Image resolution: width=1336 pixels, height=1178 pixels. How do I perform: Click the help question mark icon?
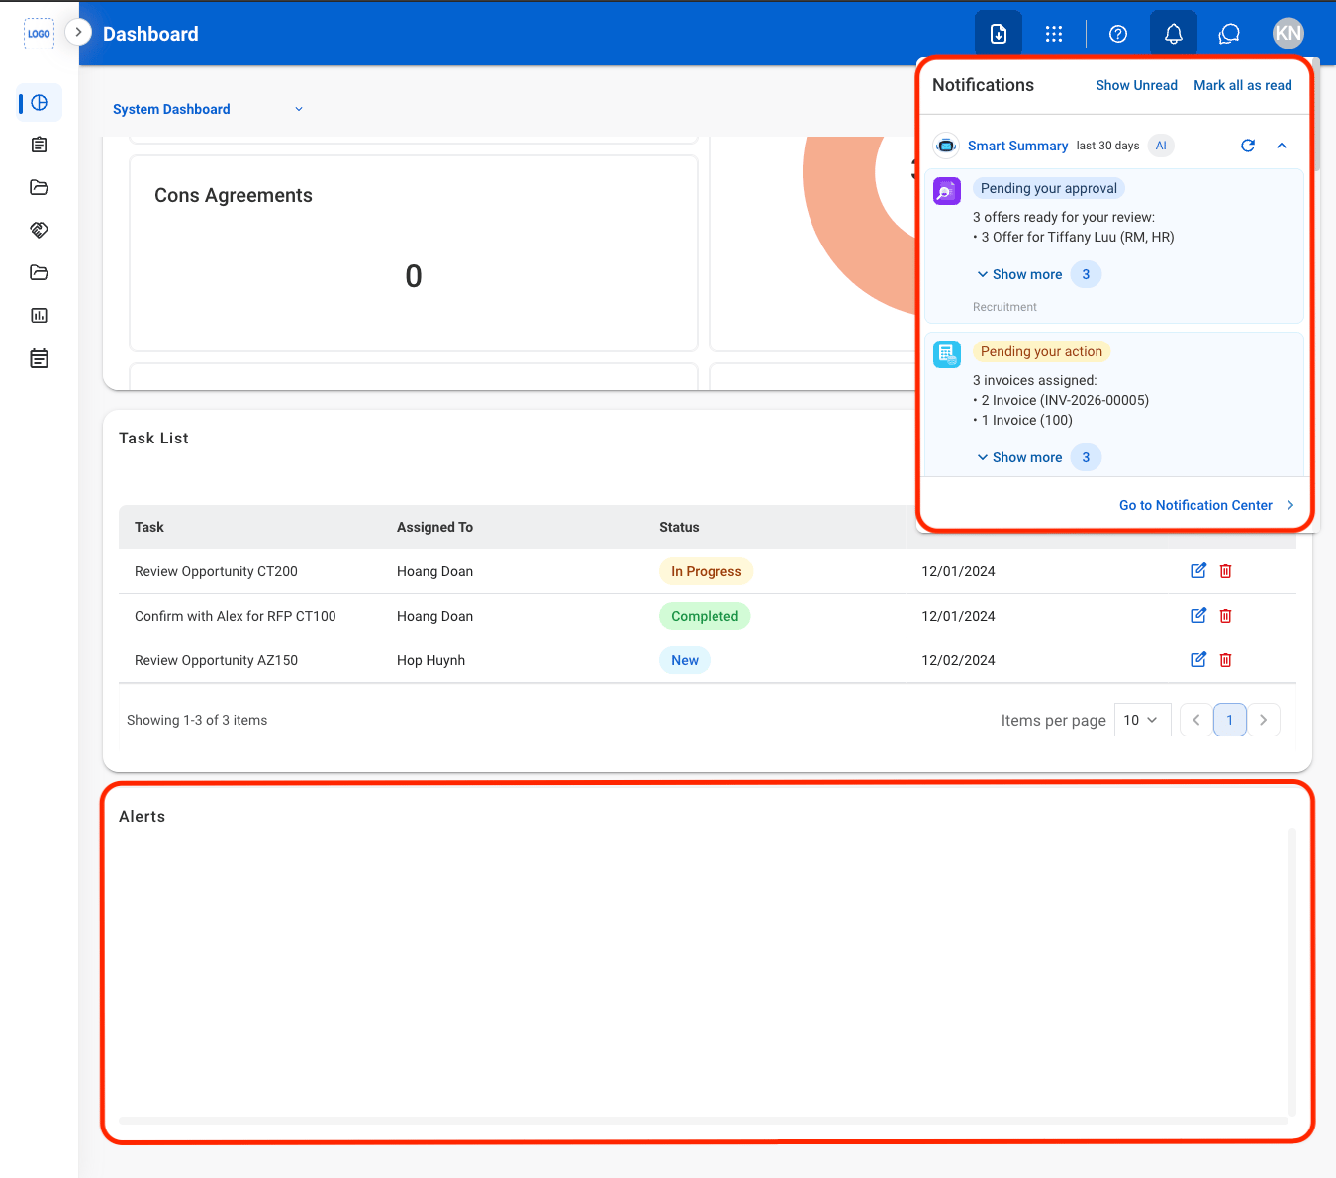(1118, 34)
